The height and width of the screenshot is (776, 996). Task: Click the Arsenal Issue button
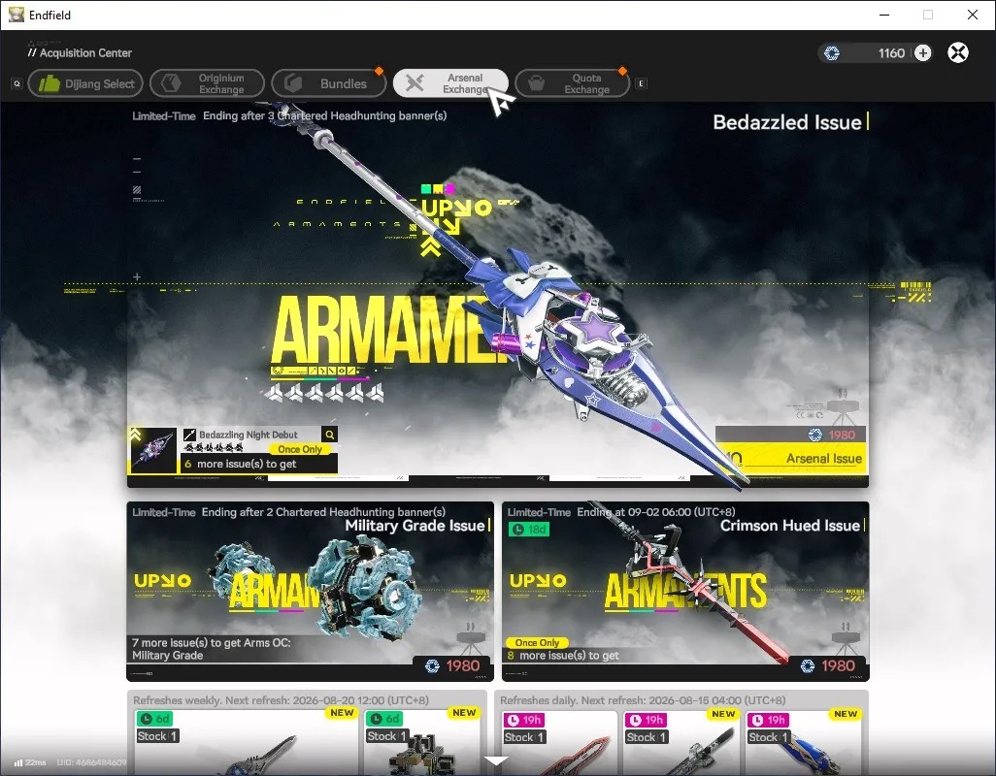(791, 458)
